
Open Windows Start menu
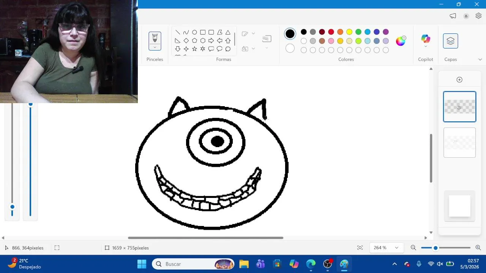142,264
